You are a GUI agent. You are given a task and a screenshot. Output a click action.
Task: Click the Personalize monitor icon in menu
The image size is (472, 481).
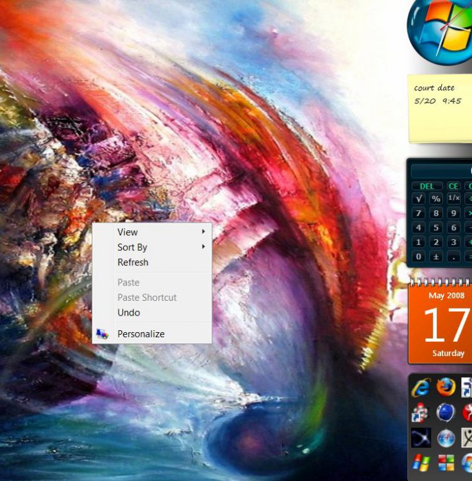pyautogui.click(x=102, y=333)
